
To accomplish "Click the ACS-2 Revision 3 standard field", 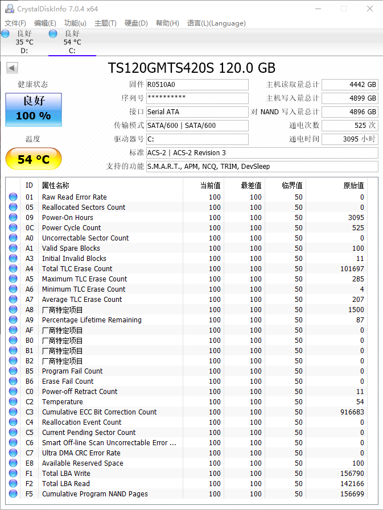I will pos(262,153).
